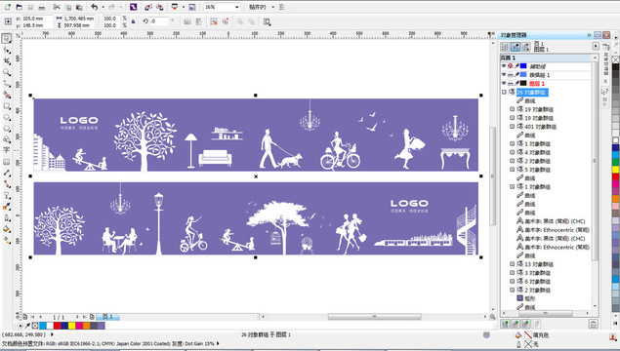Choose the Text tool in the toolbox
Image resolution: width=620 pixels, height=351 pixels.
click(x=6, y=150)
